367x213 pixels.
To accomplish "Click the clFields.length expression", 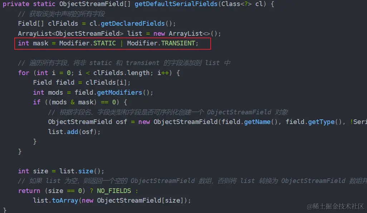I will 121,73.
